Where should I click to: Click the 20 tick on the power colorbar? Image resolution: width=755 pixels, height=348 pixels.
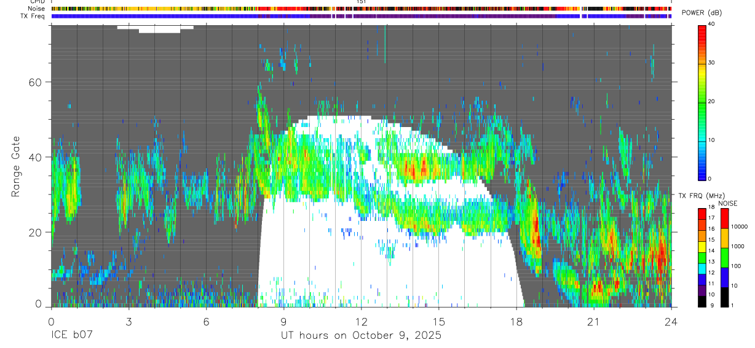click(712, 101)
